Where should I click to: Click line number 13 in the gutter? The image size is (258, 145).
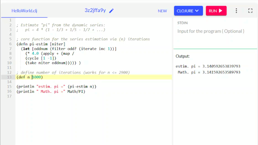(x=9, y=77)
